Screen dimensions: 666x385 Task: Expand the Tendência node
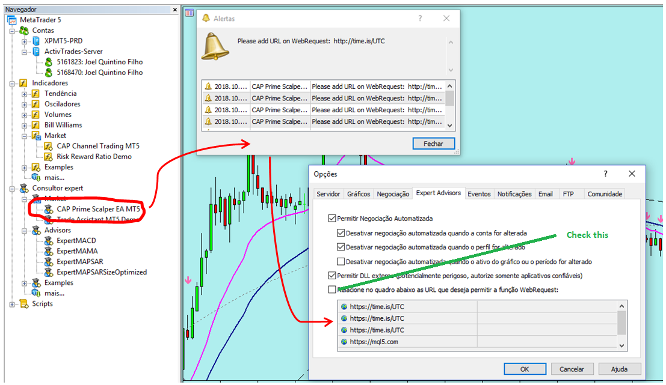(x=25, y=94)
